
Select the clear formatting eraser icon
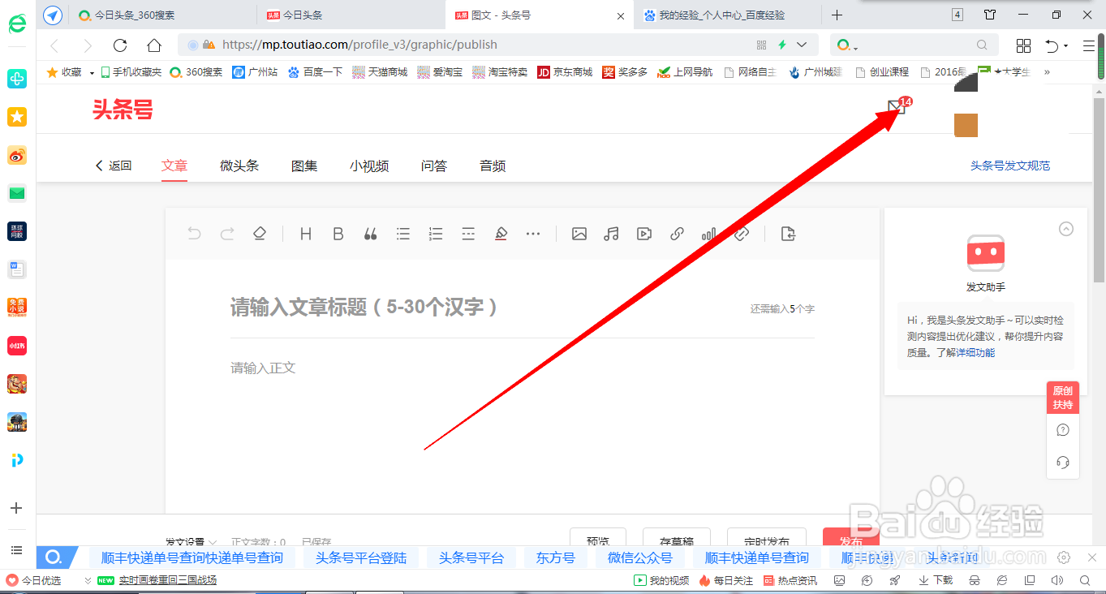pos(259,234)
